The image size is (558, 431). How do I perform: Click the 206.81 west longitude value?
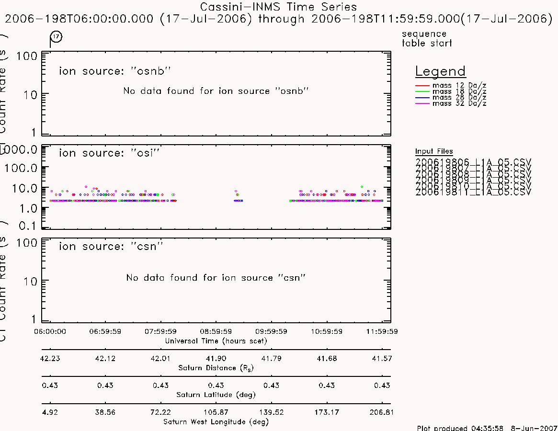click(x=382, y=412)
